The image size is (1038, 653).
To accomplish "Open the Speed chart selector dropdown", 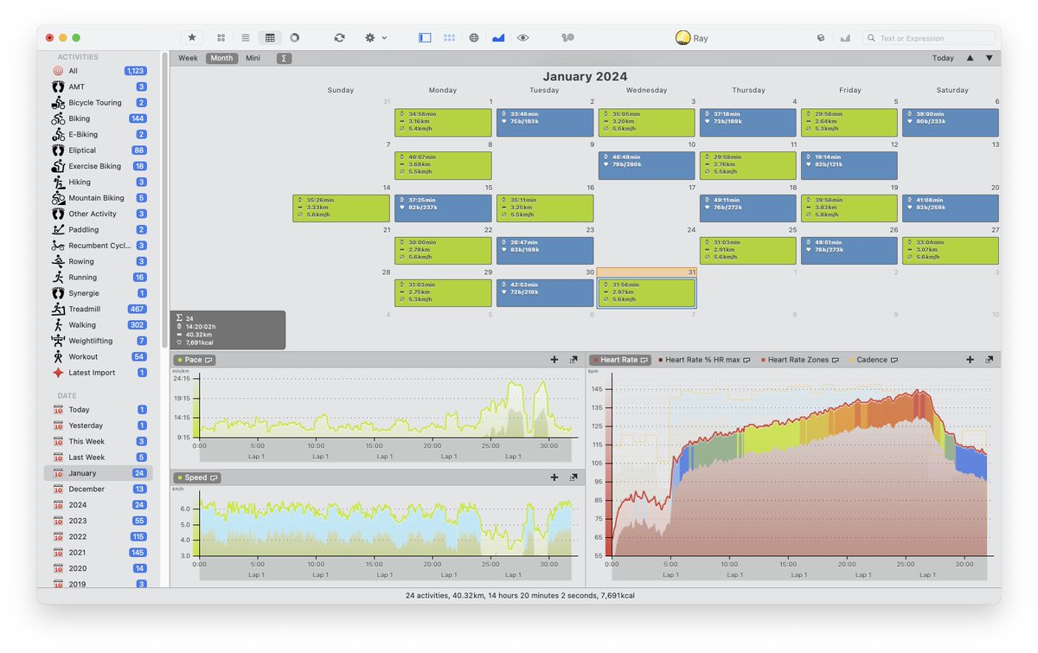I will click(x=197, y=477).
